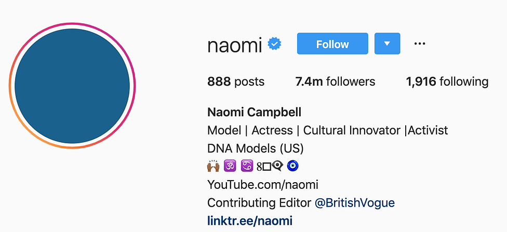This screenshot has width=507, height=232.
Task: View the 1,916 following list
Action: coord(447,82)
